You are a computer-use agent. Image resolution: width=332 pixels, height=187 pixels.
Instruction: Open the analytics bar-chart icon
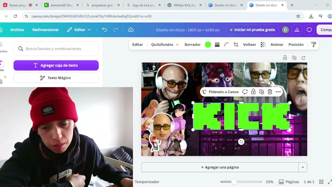point(297,30)
